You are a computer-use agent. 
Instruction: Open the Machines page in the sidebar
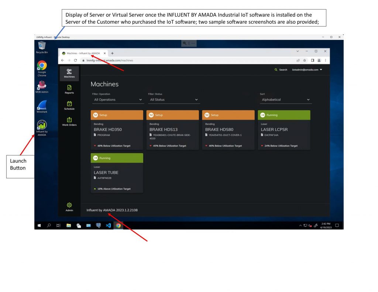[x=69, y=73]
